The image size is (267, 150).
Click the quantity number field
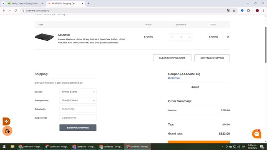(181, 37)
